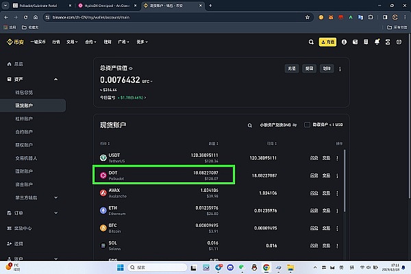
Task: Click 小额资产兑换BNB convert toggle
Action: point(279,125)
